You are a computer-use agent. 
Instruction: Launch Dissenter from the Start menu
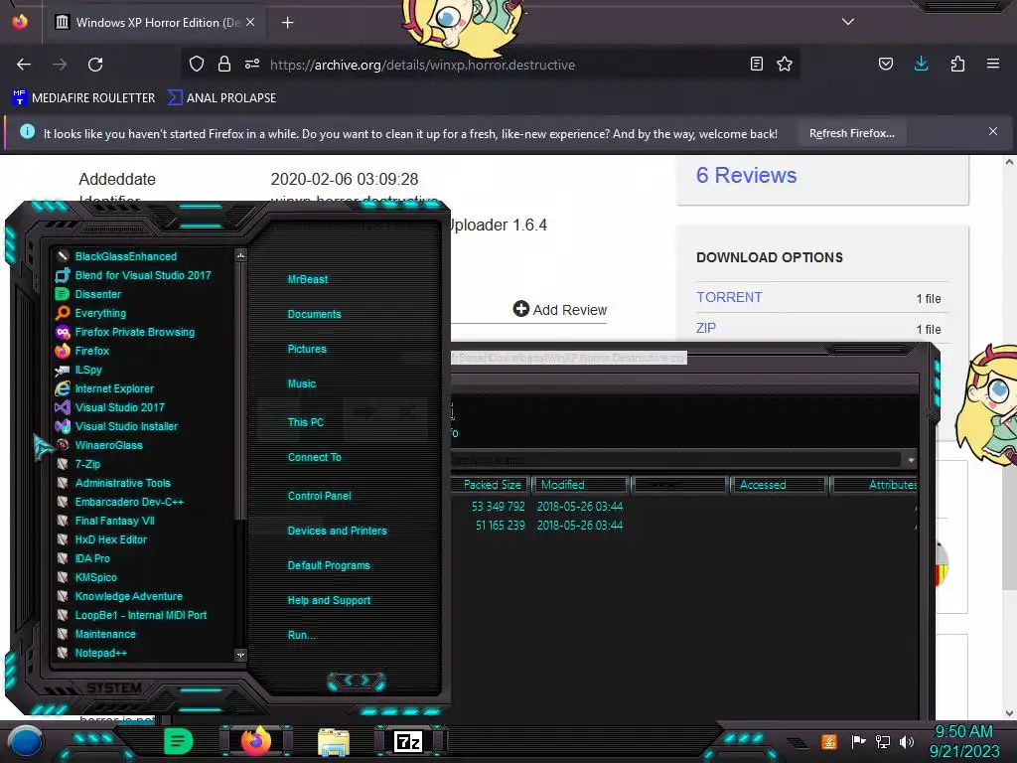pyautogui.click(x=88, y=294)
